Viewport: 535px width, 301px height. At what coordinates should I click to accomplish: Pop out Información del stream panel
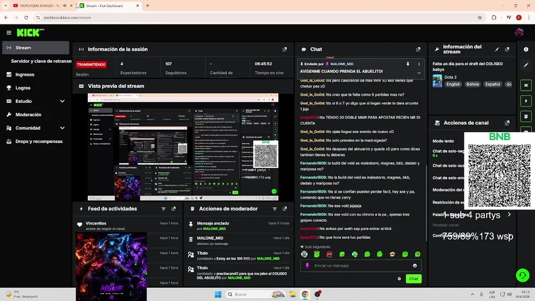point(507,50)
